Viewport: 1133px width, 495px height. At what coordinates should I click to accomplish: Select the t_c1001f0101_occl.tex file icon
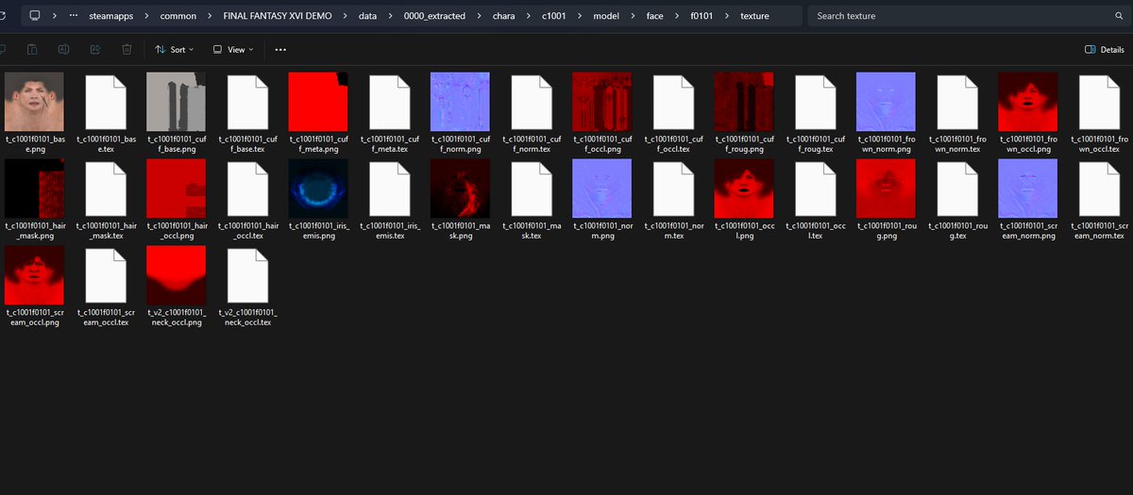815,189
